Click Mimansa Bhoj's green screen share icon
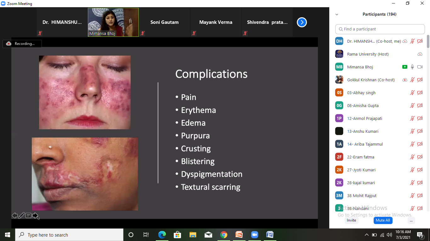Image resolution: width=430 pixels, height=241 pixels. coord(405,67)
